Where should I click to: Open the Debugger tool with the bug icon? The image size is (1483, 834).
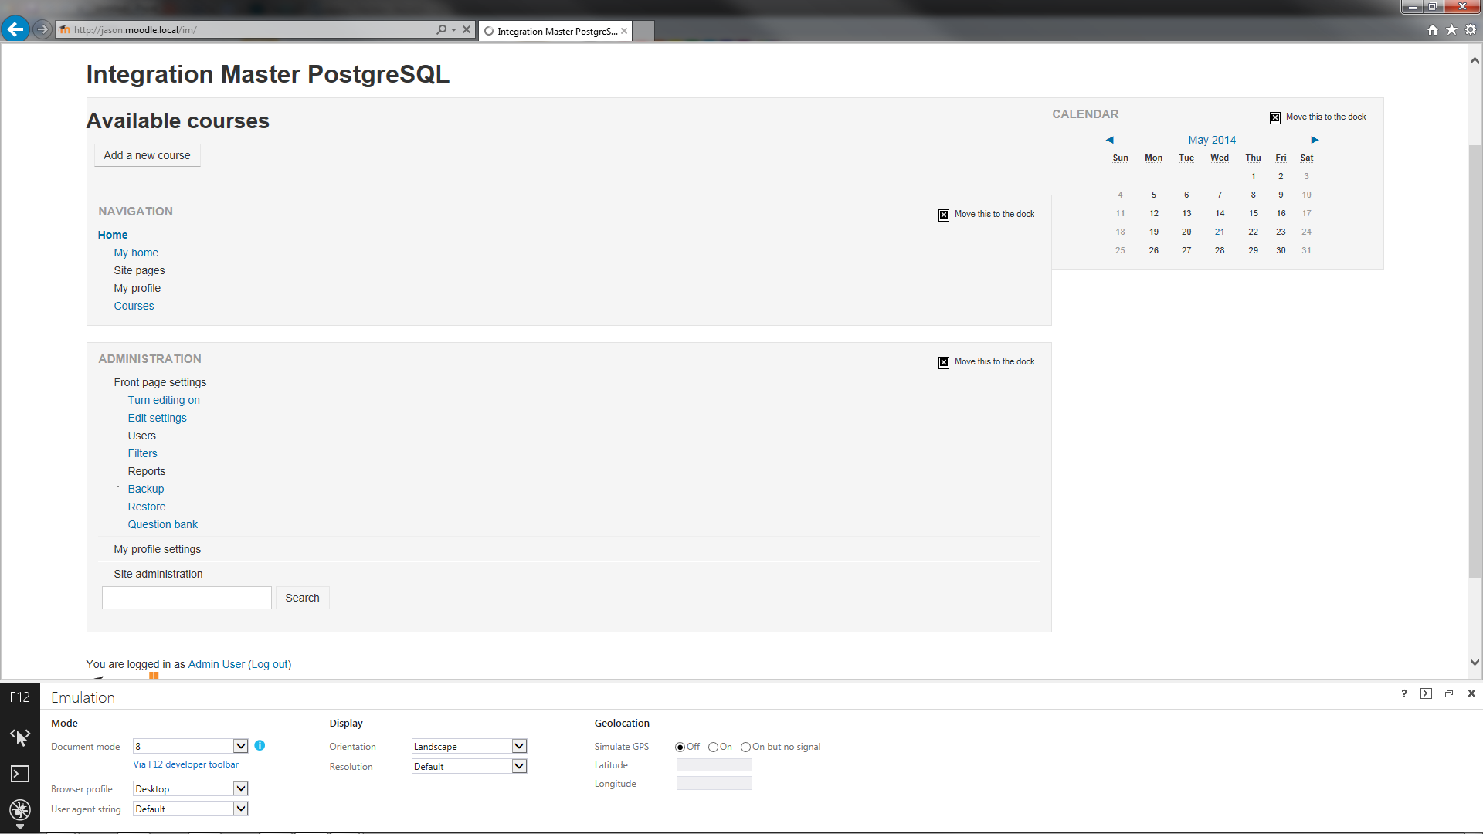point(20,809)
